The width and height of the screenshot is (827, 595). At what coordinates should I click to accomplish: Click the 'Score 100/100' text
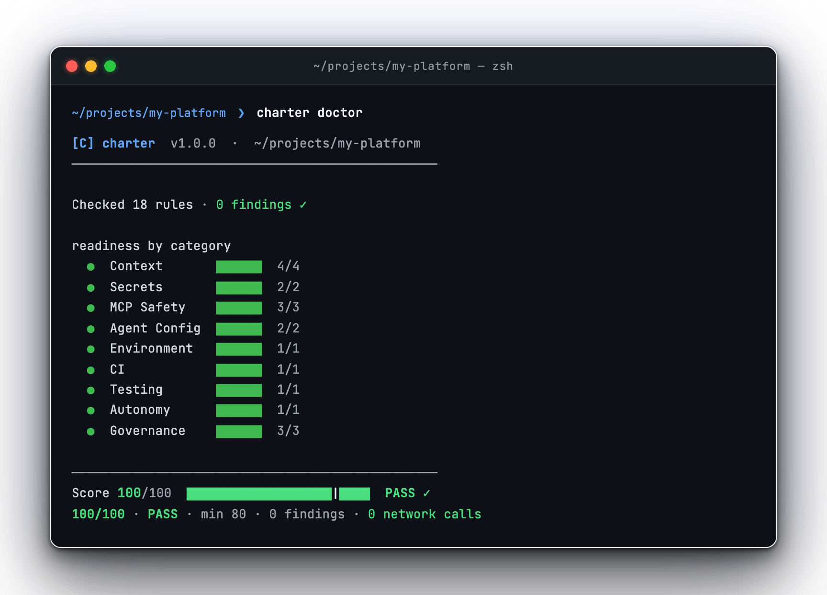pos(122,493)
